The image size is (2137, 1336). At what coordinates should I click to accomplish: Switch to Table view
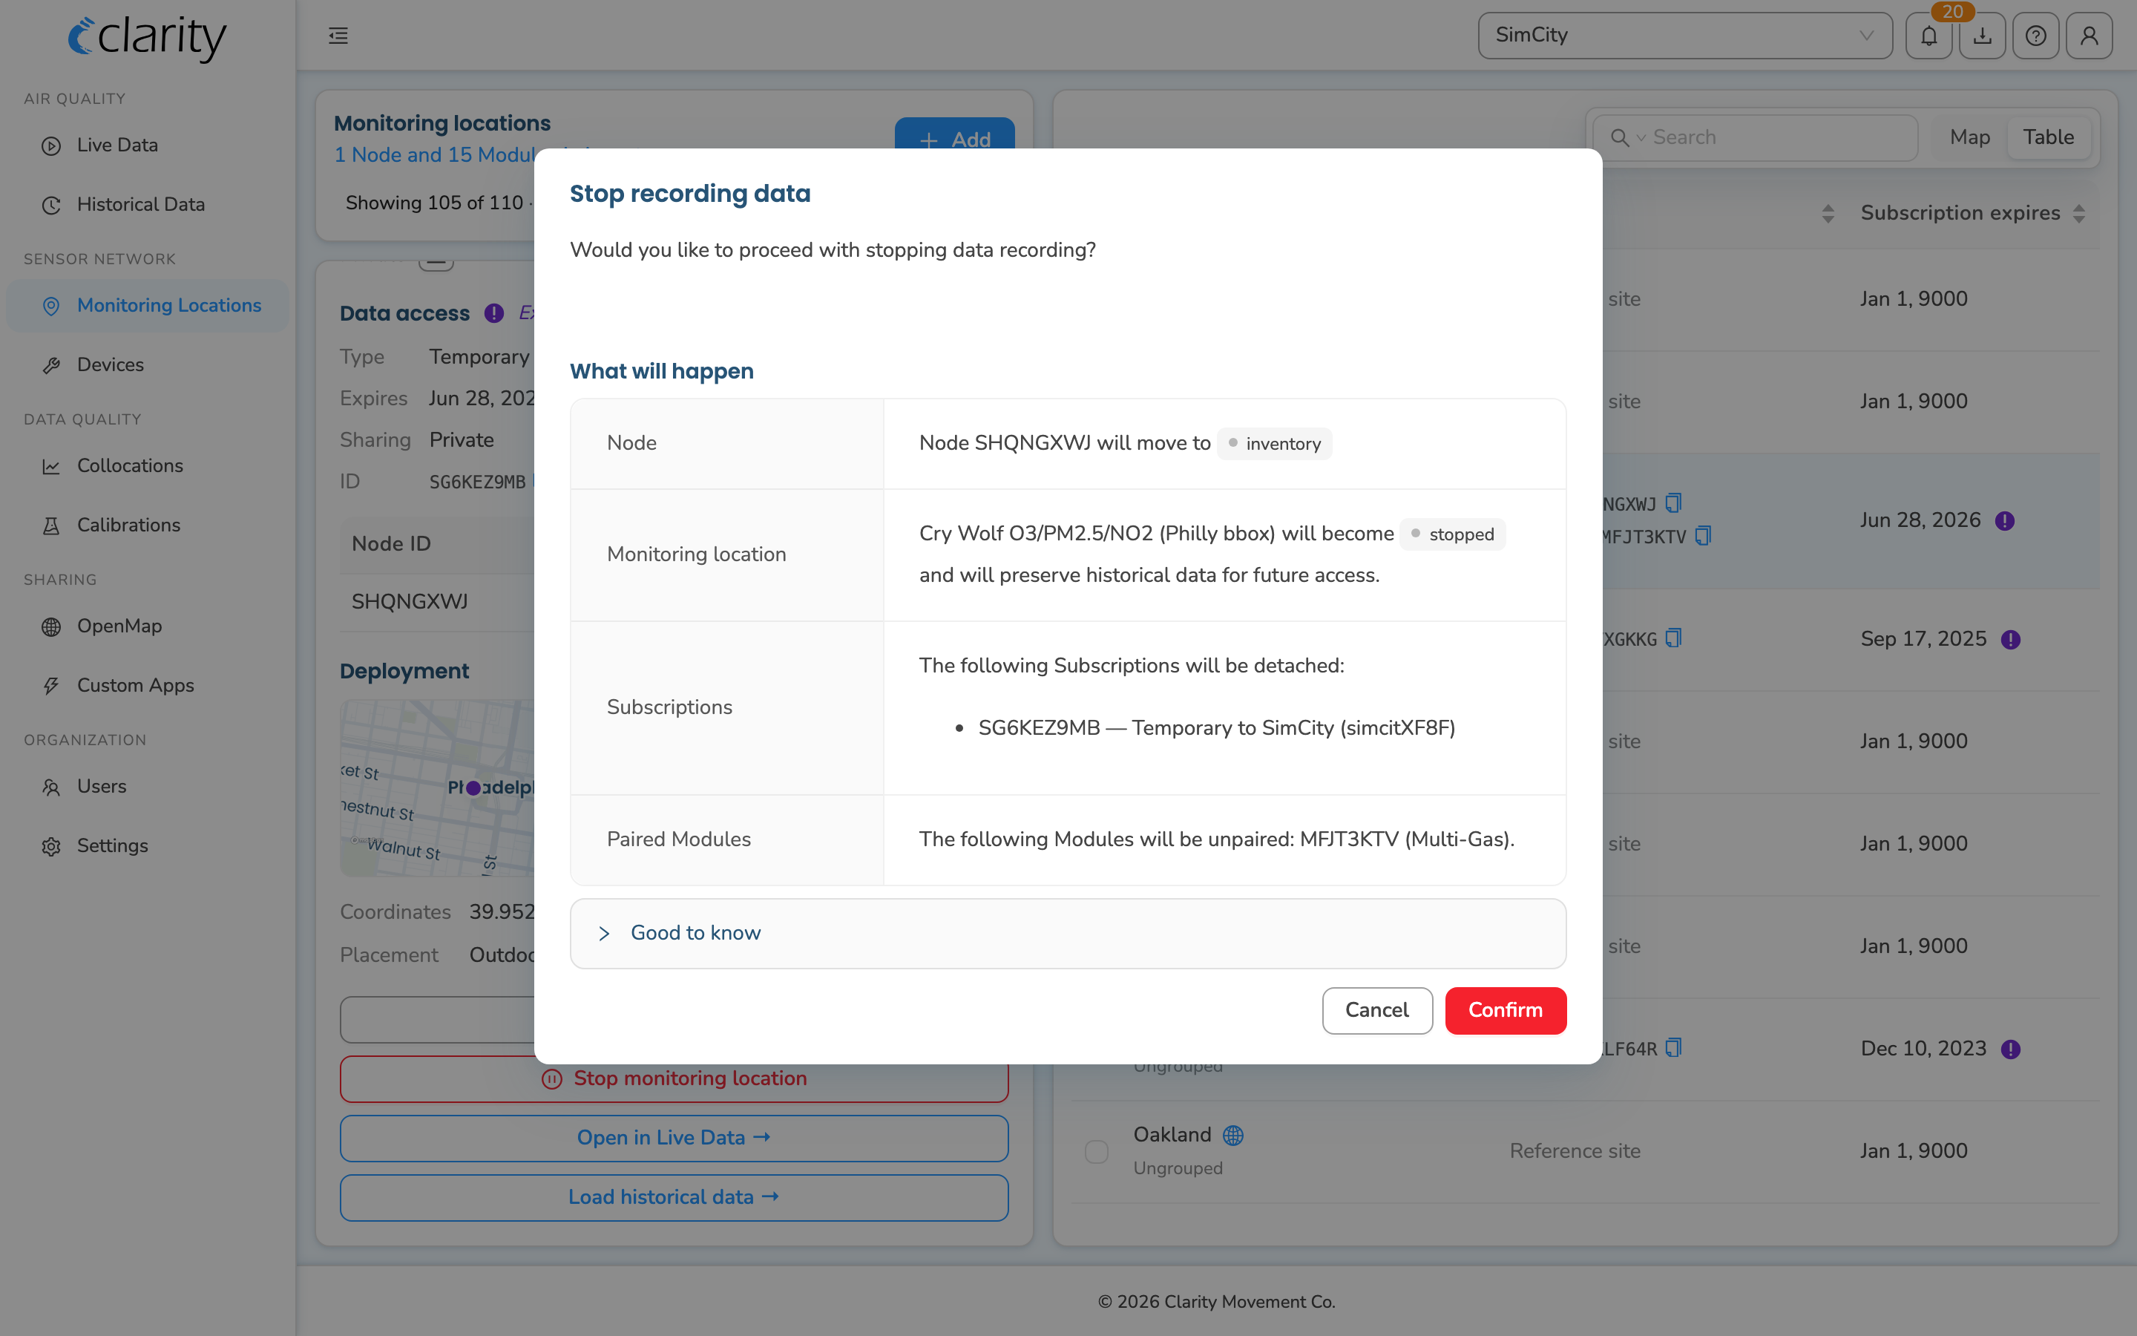[2048, 137]
